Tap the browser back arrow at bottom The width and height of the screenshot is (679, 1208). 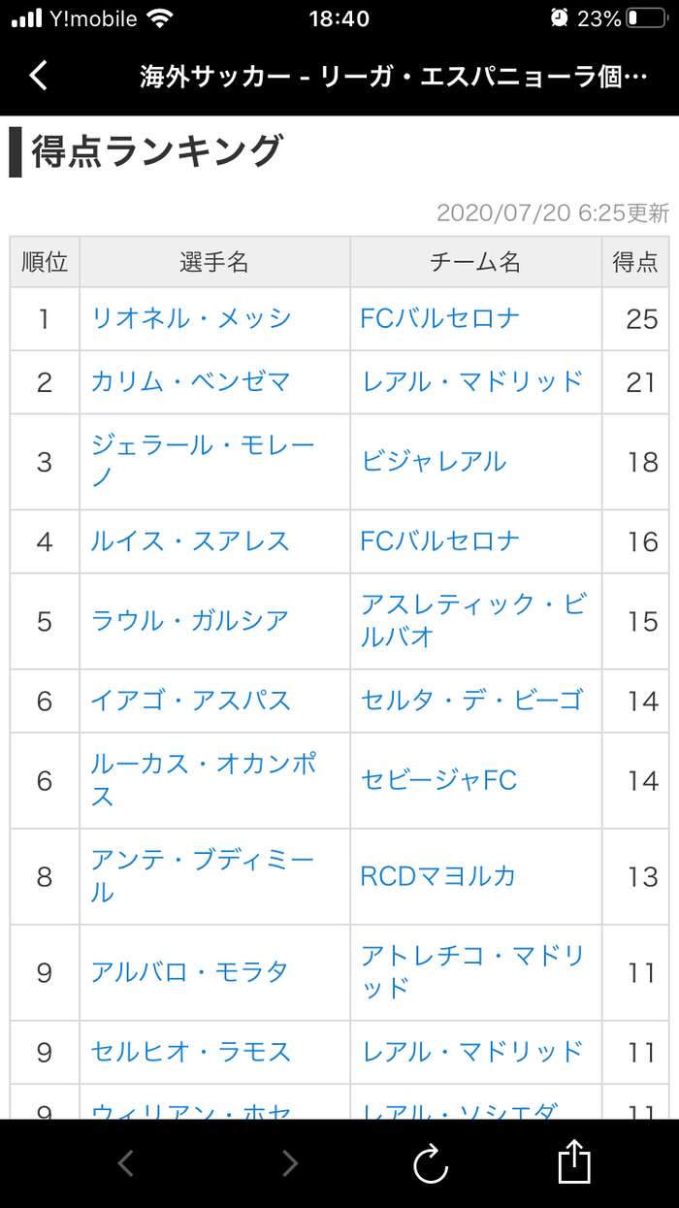(125, 1162)
